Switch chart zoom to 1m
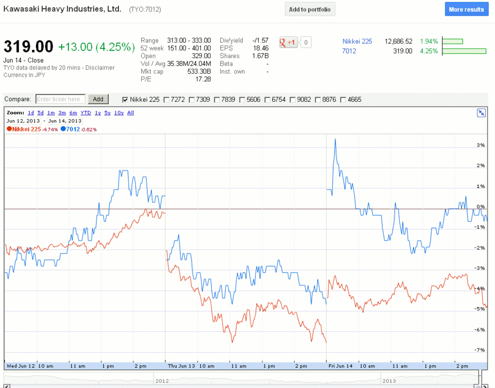This screenshot has width=495, height=388. click(x=51, y=113)
